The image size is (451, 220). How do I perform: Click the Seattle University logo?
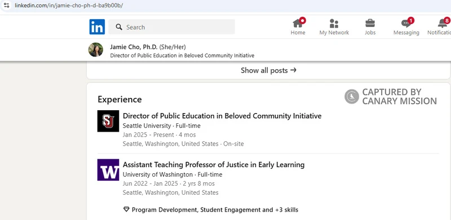[x=108, y=121]
